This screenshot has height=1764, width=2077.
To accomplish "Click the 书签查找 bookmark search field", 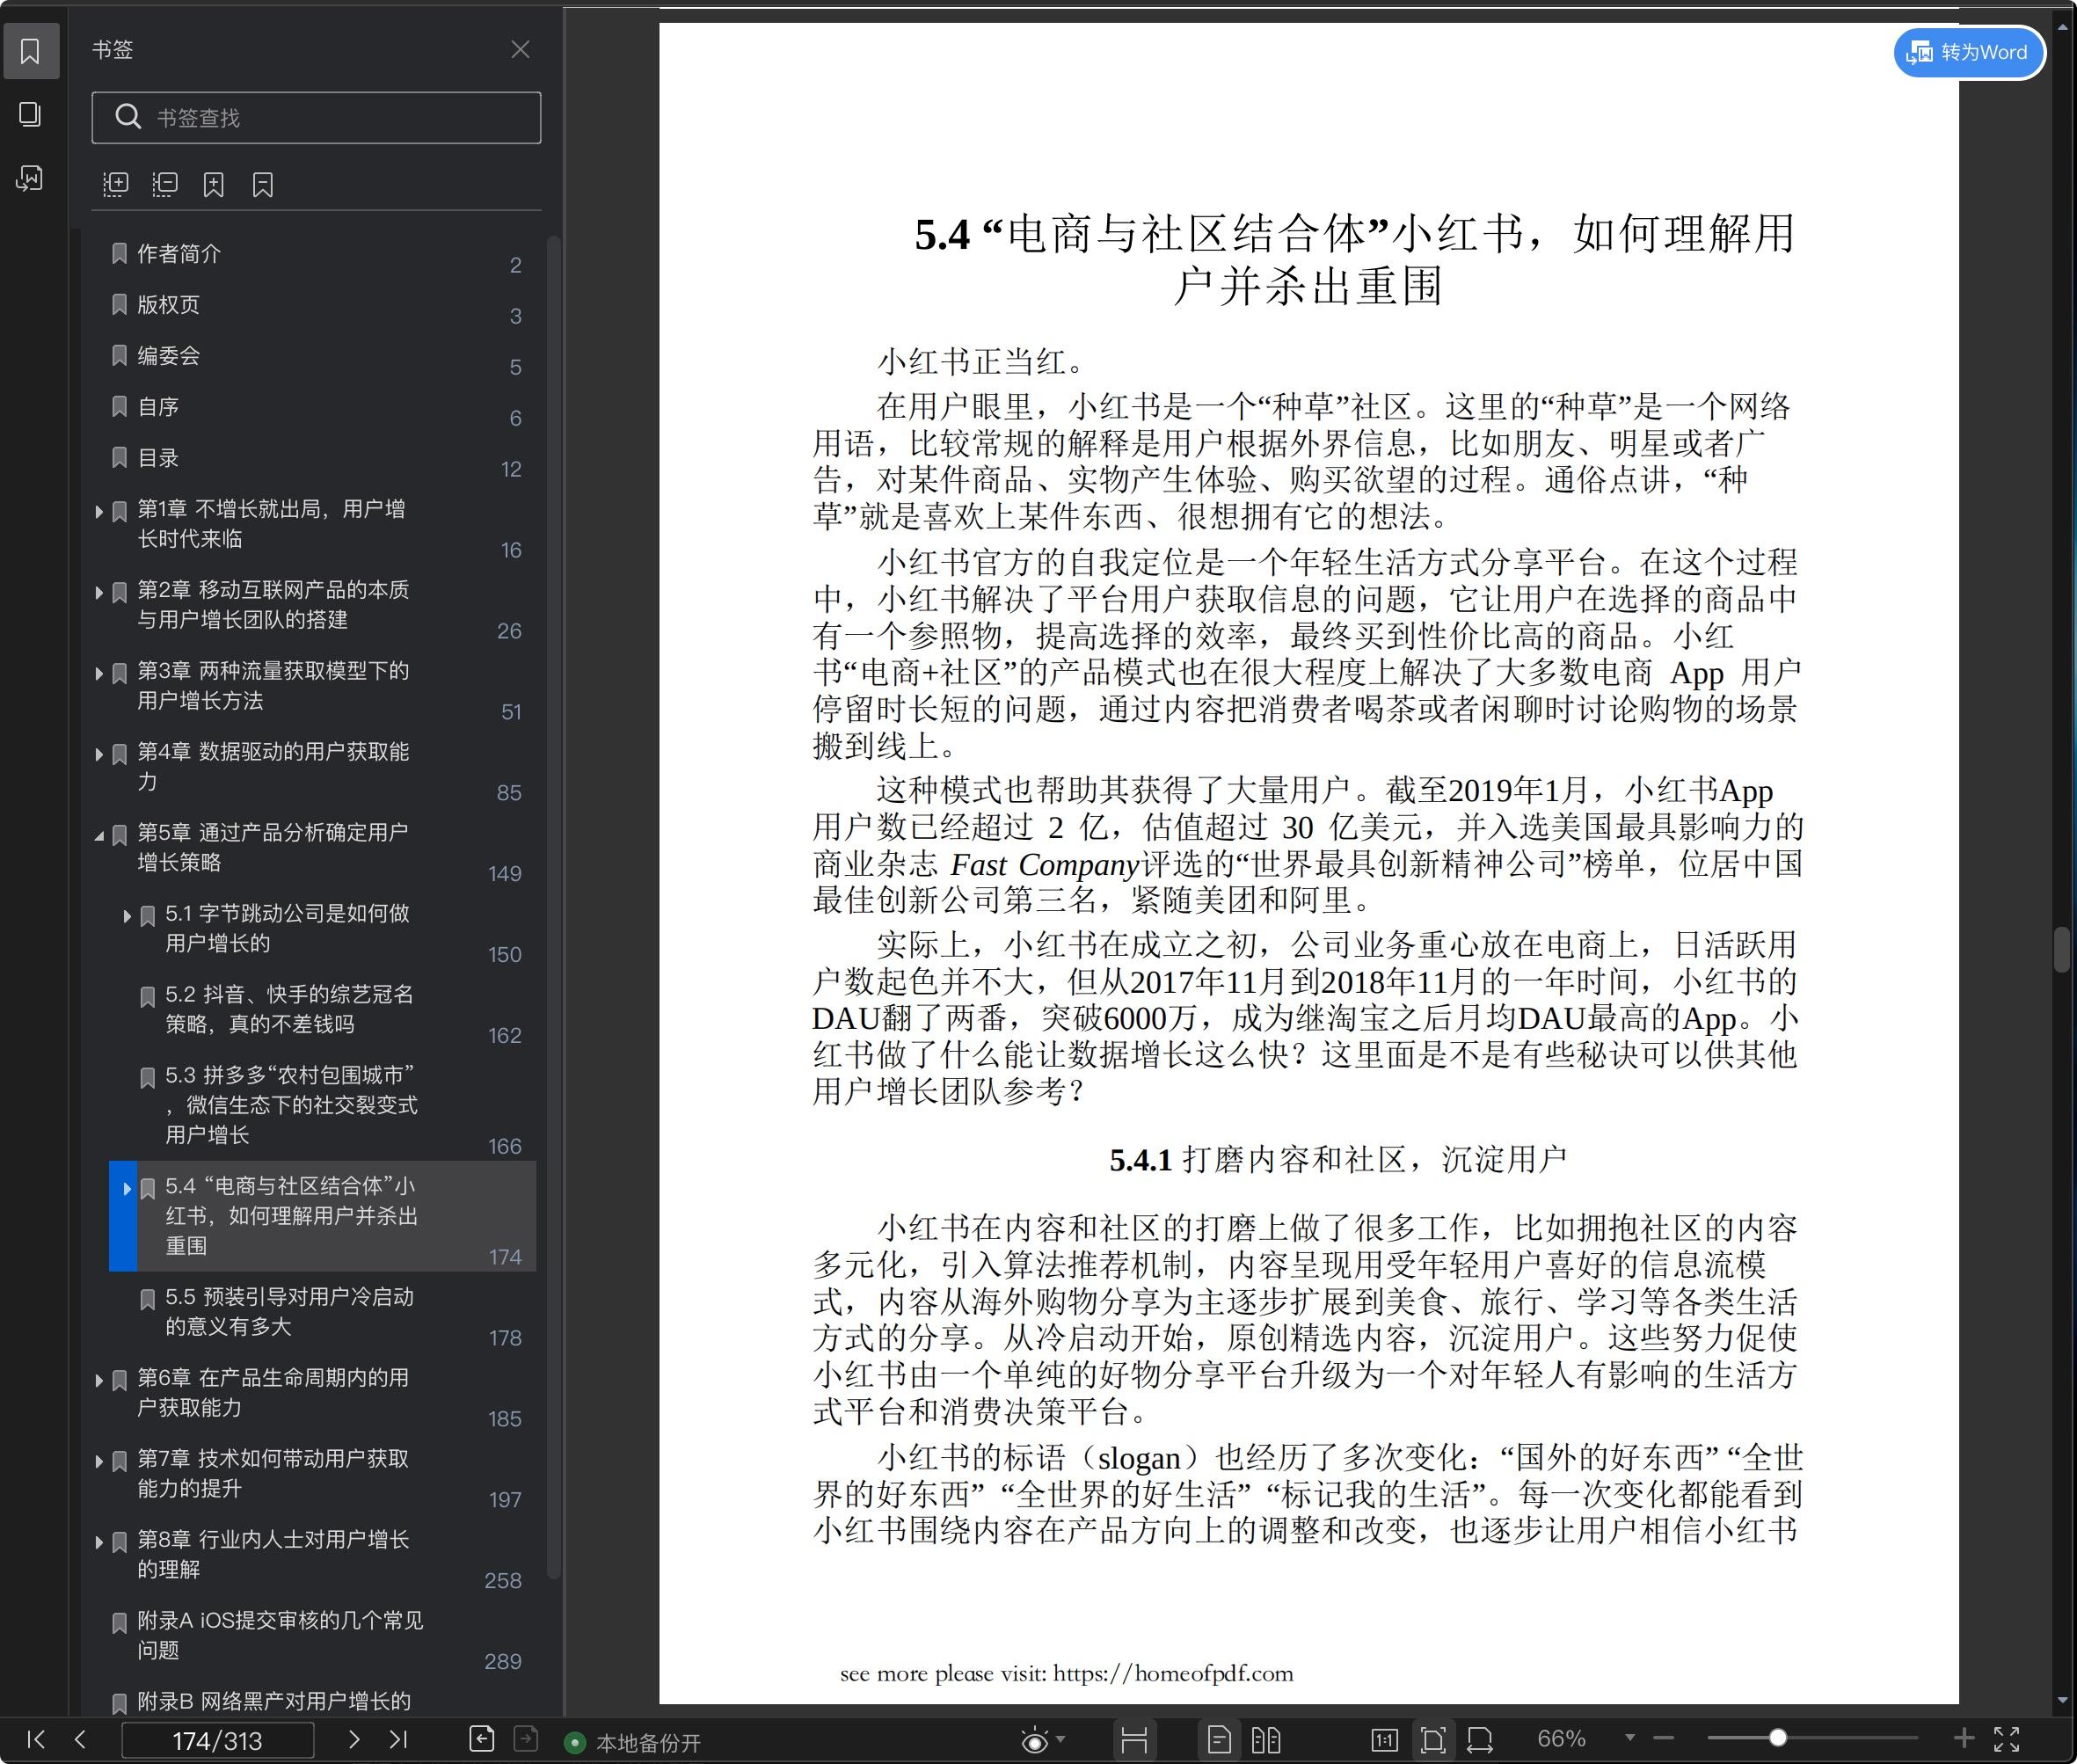I will point(316,118).
